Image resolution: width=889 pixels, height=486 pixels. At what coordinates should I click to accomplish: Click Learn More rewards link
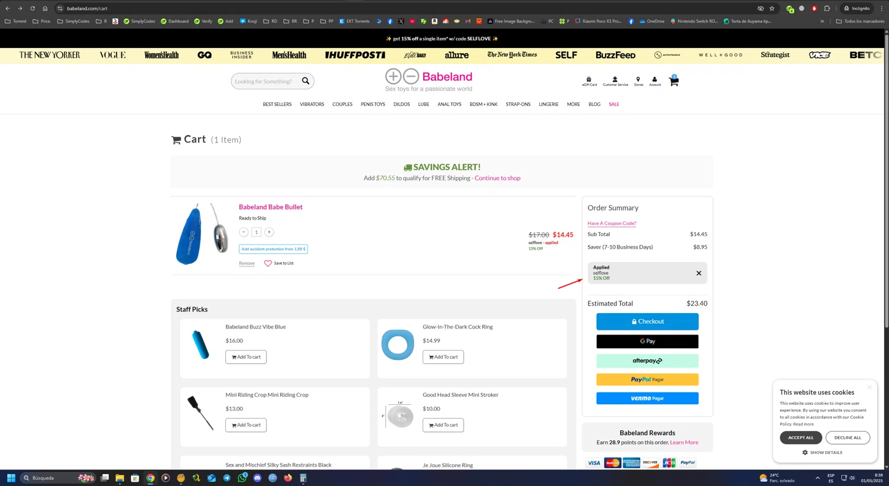tap(684, 443)
